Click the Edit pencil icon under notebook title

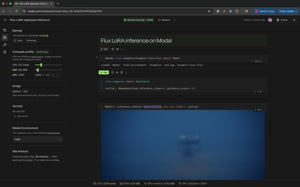[104, 49]
